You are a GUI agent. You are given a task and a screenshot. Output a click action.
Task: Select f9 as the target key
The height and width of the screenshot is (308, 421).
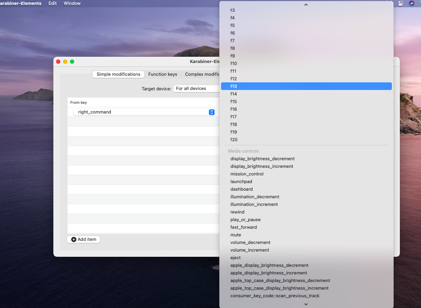tap(306, 56)
